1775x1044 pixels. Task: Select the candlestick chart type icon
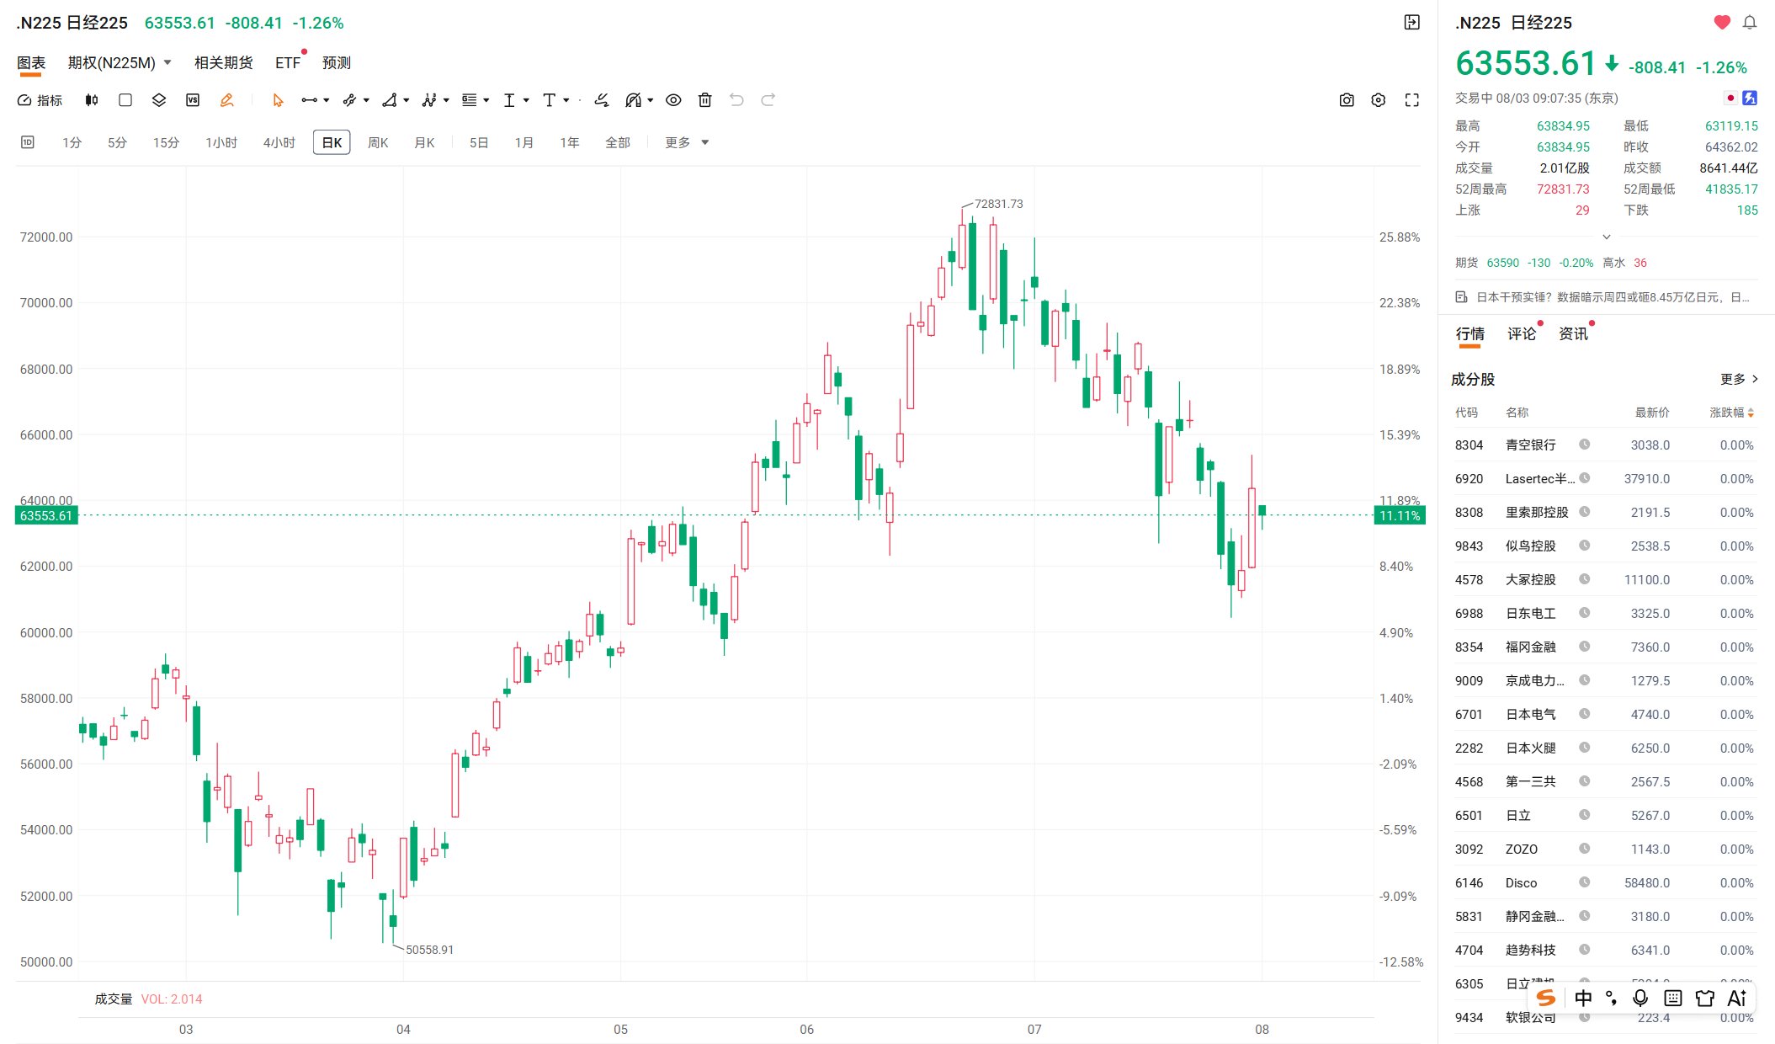[x=92, y=100]
